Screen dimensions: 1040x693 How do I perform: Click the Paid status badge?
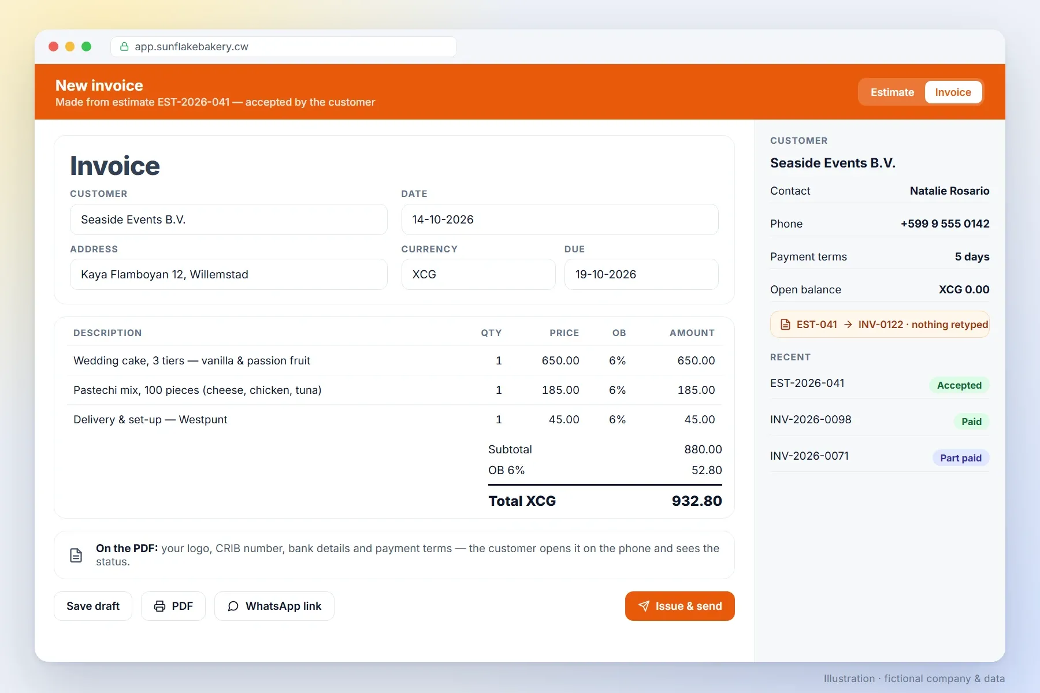971,422
